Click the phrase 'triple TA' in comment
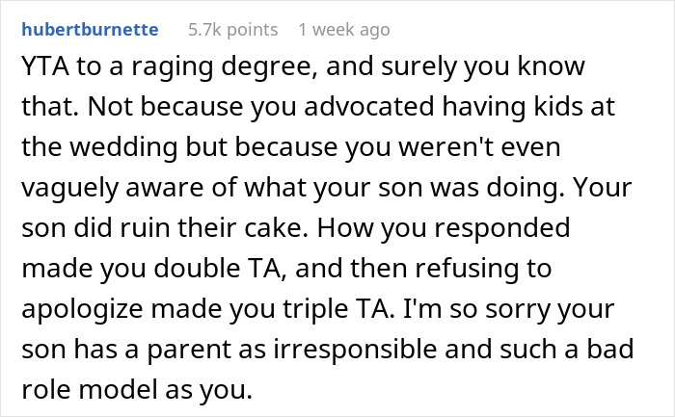The width and height of the screenshot is (675, 417). coord(338,309)
